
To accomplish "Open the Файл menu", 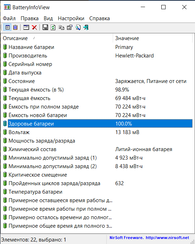I will (9, 18).
